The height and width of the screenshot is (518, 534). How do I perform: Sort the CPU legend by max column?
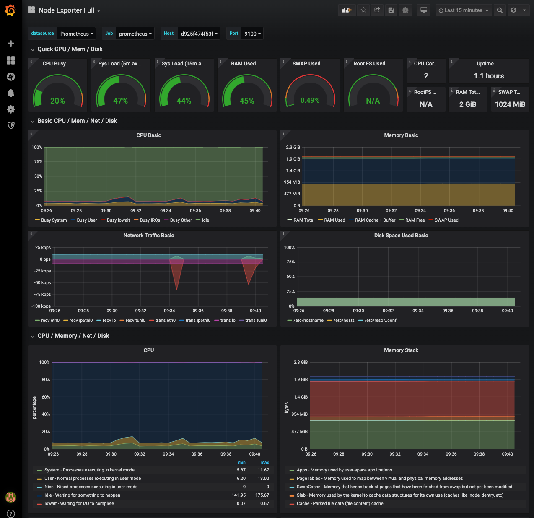264,463
